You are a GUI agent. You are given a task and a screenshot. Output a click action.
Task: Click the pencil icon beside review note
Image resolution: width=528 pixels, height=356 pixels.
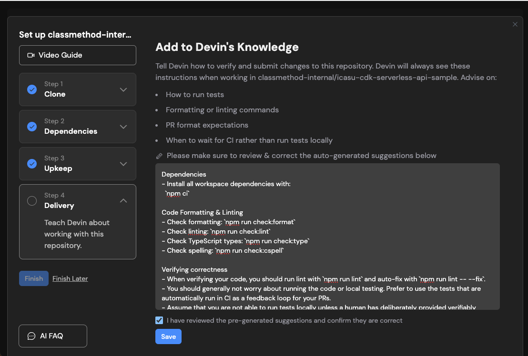click(159, 156)
